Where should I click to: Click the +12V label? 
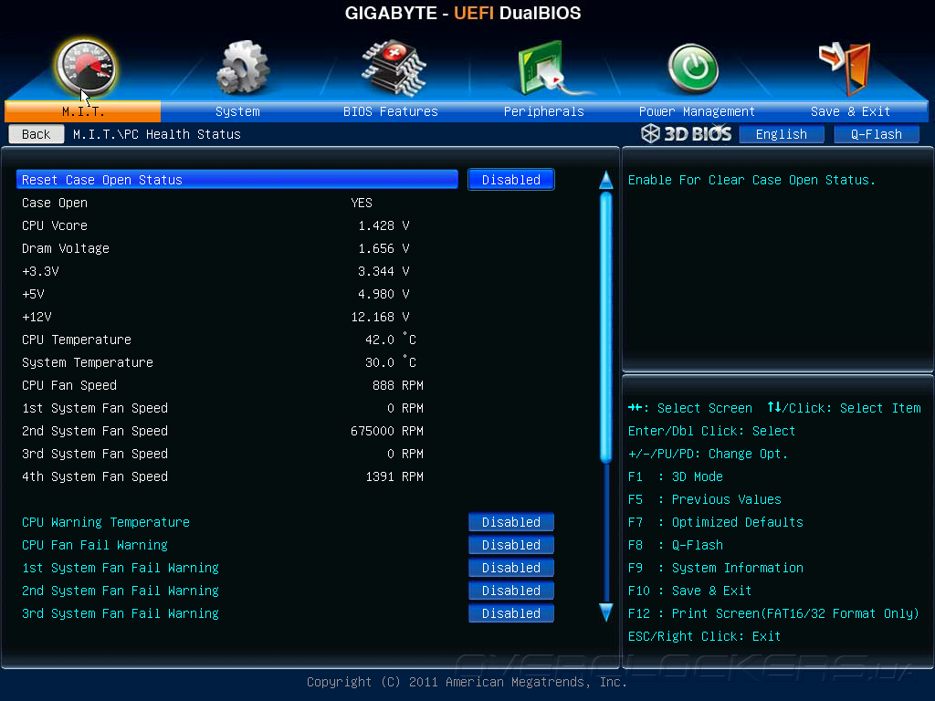37,317
